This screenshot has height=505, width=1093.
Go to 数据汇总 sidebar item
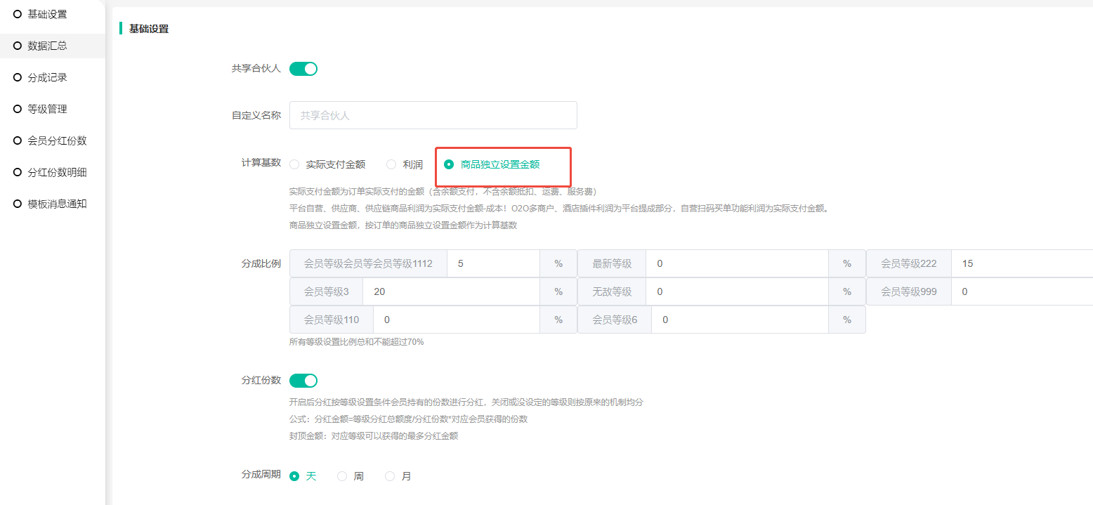pos(47,46)
